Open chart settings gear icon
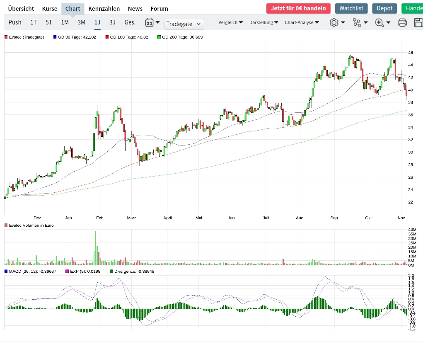Viewport: 423px width, 342px height. pyautogui.click(x=334, y=22)
